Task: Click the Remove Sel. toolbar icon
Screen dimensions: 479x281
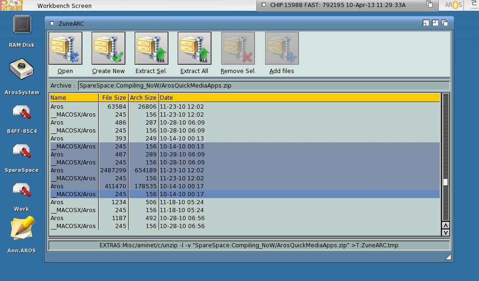Action: [238, 48]
